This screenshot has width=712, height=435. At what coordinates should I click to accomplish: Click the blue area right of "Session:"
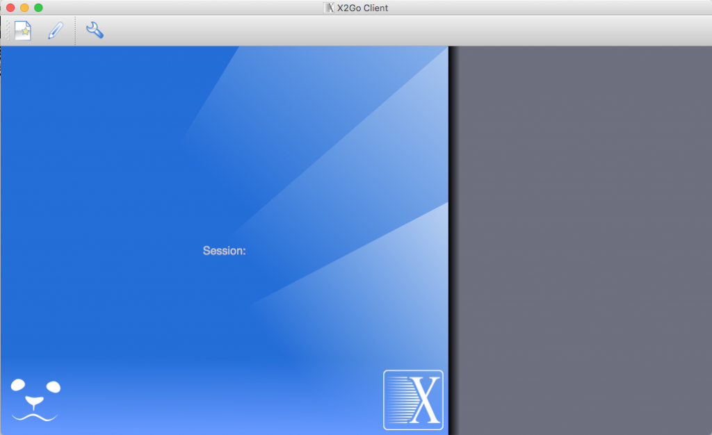tap(313, 251)
